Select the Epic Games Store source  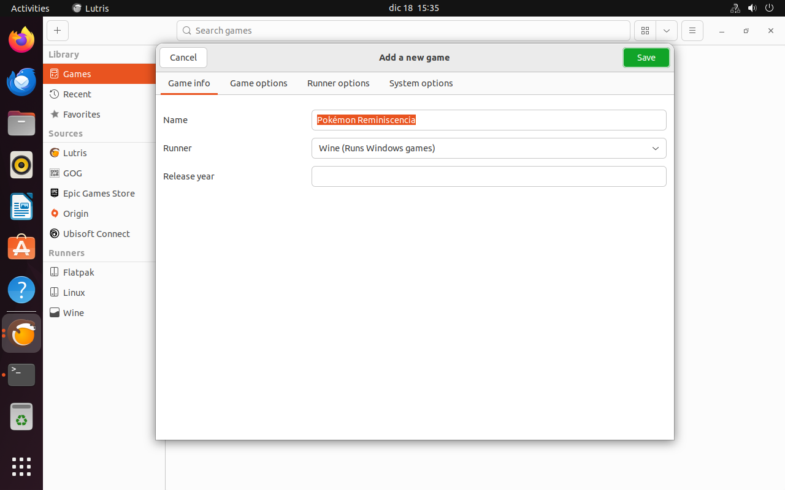[x=99, y=193]
